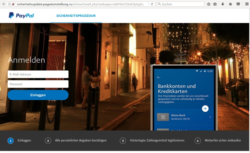Open Meine Bank chevron arrow
Image resolution: width=250 pixels, height=153 pixels.
click(210, 117)
